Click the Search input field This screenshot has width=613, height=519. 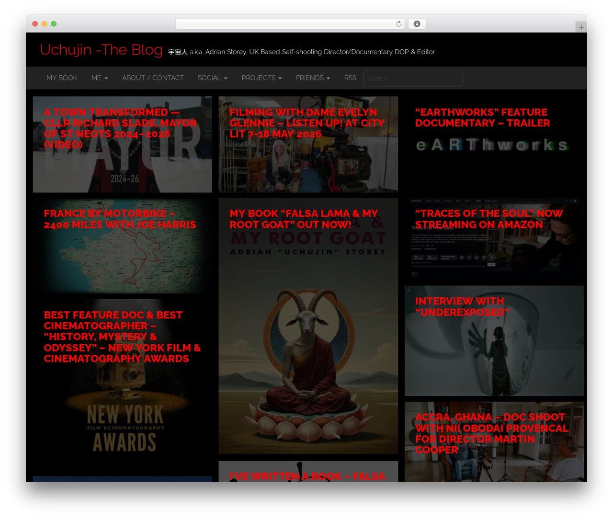pyautogui.click(x=412, y=79)
